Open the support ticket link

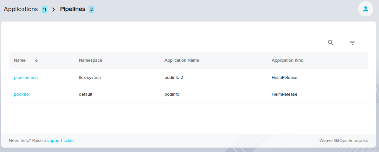pyautogui.click(x=61, y=140)
